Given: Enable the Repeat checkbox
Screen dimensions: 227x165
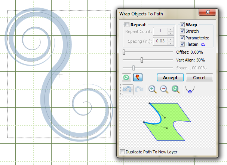Looking at the screenshot, I should [127, 24].
